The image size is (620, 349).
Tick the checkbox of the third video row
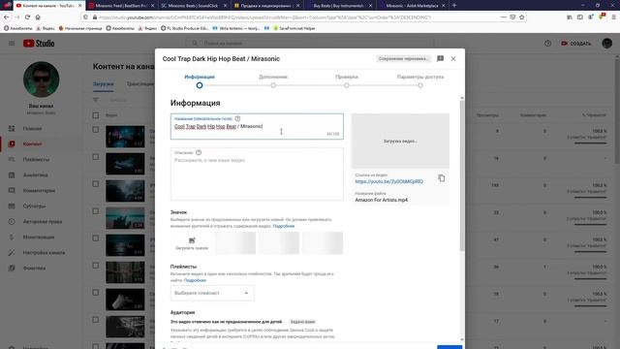(x=96, y=183)
